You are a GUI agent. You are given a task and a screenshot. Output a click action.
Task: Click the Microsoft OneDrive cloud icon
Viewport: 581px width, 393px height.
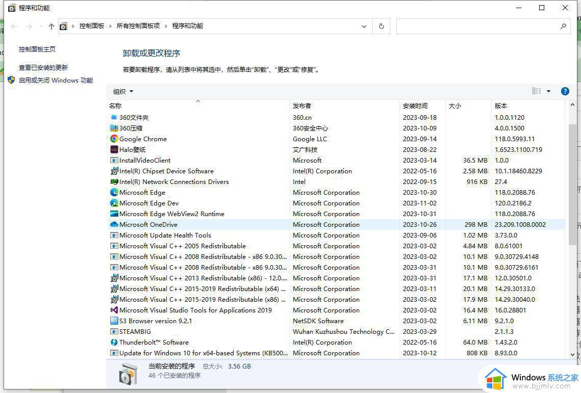[114, 224]
